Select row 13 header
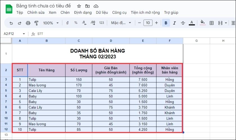The width and height of the screenshot is (236, 140). [x=6, y=135]
